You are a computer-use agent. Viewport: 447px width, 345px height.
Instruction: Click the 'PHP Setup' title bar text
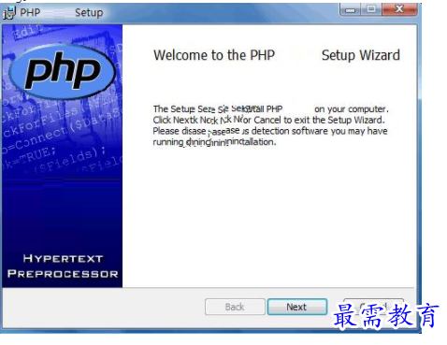coord(62,12)
